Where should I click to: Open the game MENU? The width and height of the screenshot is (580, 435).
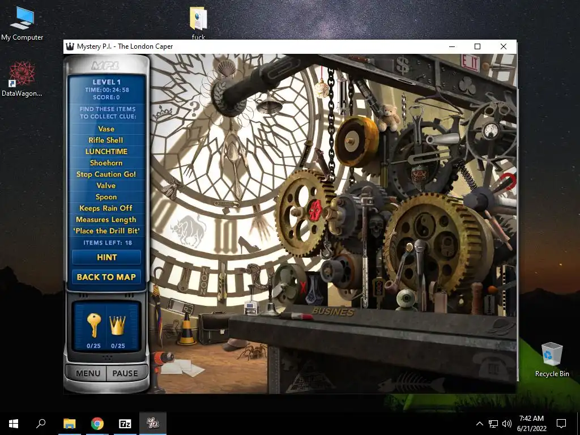click(88, 373)
